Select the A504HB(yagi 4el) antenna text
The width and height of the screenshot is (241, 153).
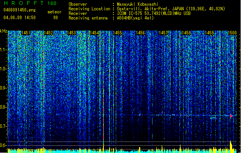[x=135, y=18]
